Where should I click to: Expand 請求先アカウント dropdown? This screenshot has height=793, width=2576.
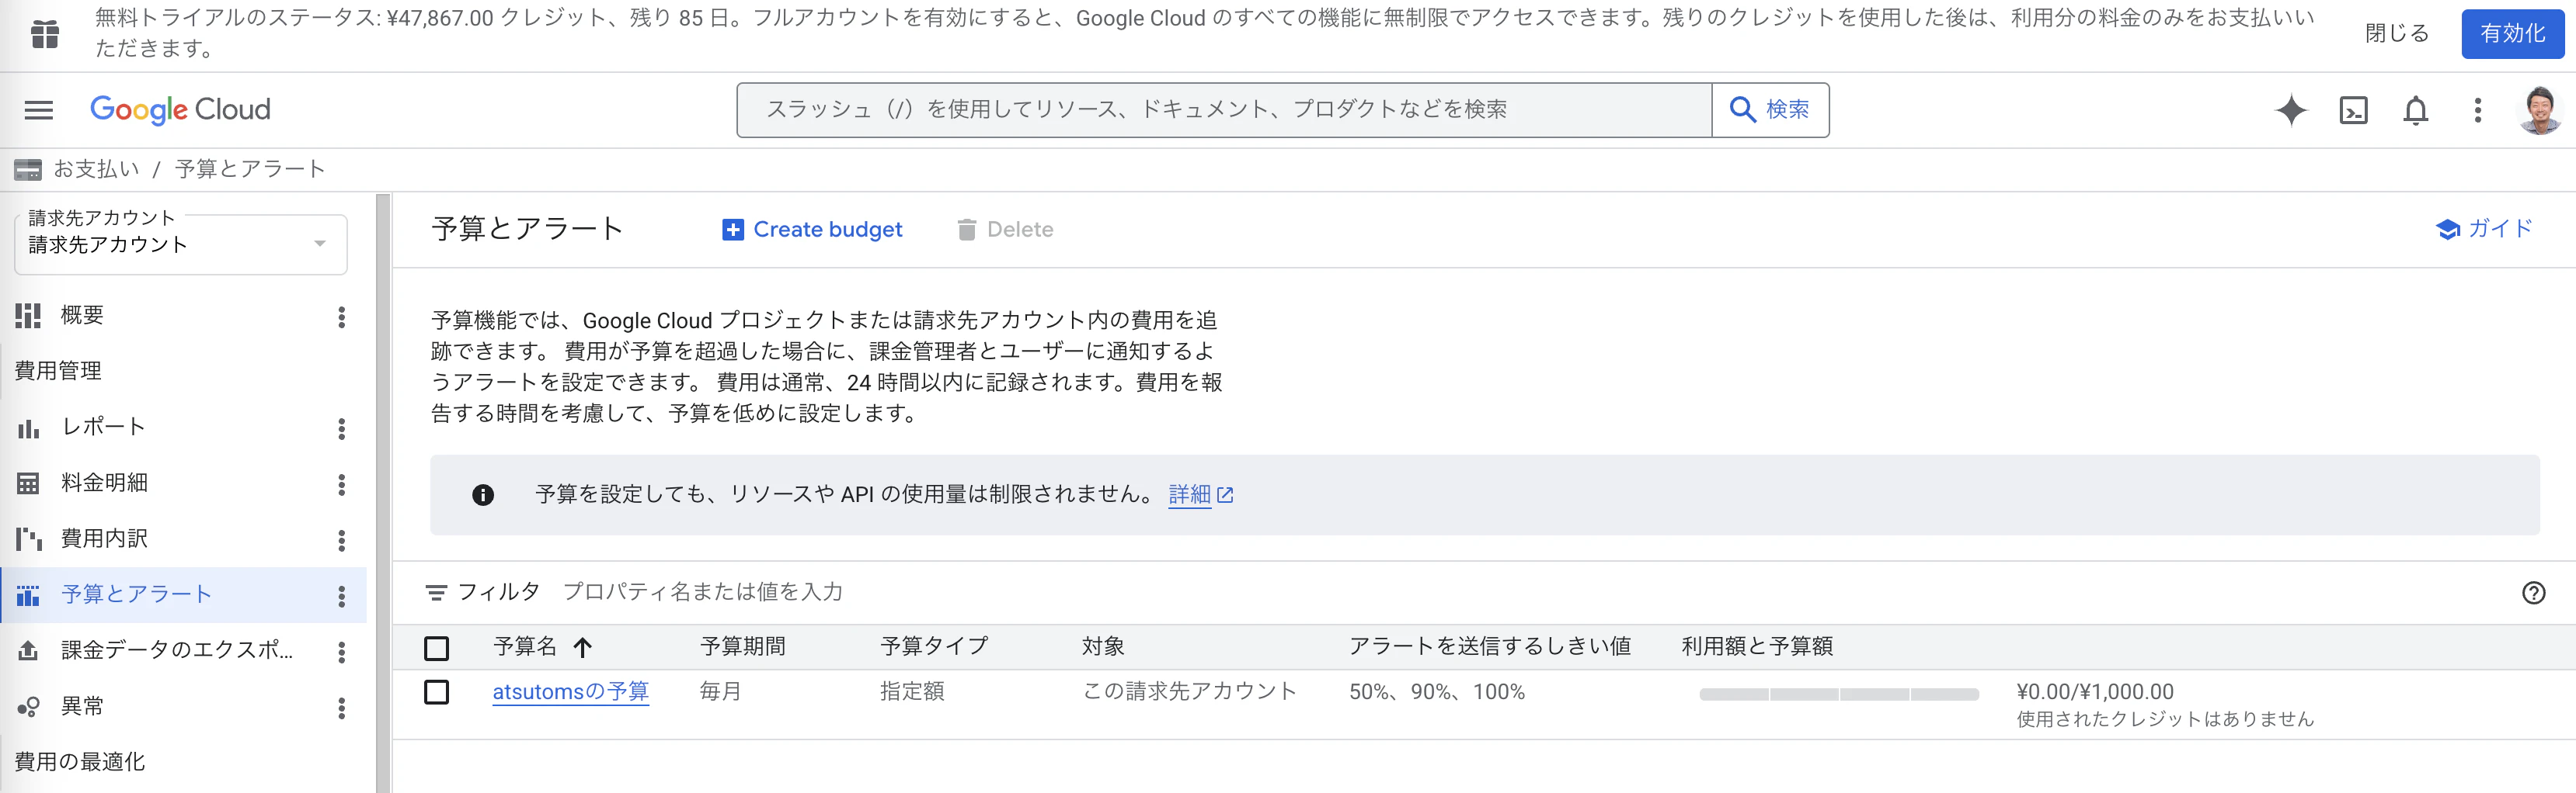[x=181, y=244]
